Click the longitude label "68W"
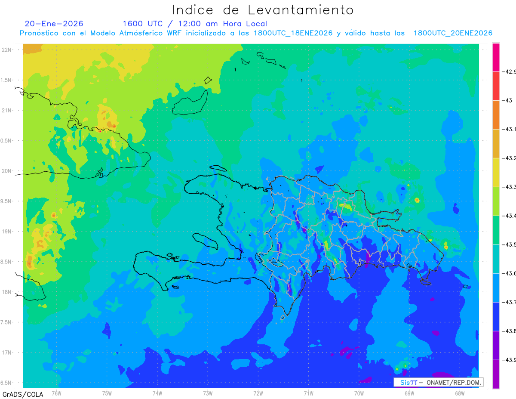The image size is (516, 399). pyautogui.click(x=459, y=393)
